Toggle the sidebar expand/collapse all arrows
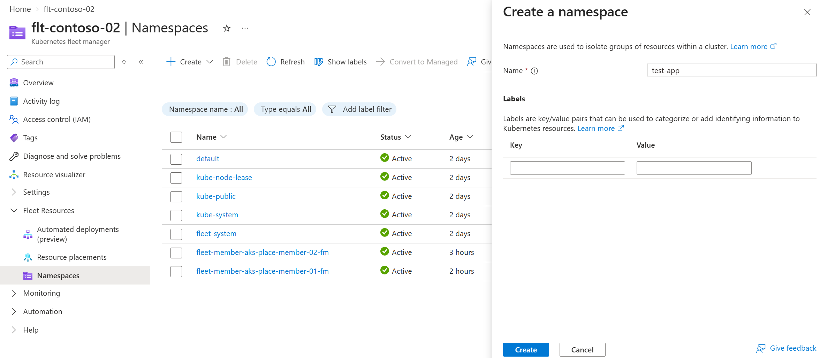The width and height of the screenshot is (820, 358). [x=124, y=62]
